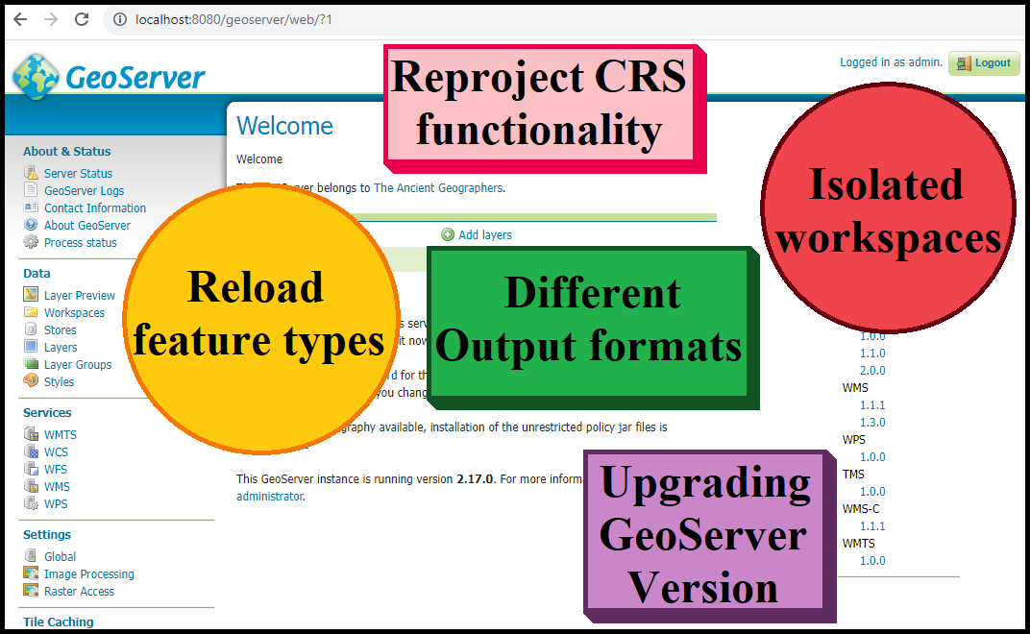Click the site info icon in address bar
The height and width of the screenshot is (634, 1030).
[x=119, y=19]
